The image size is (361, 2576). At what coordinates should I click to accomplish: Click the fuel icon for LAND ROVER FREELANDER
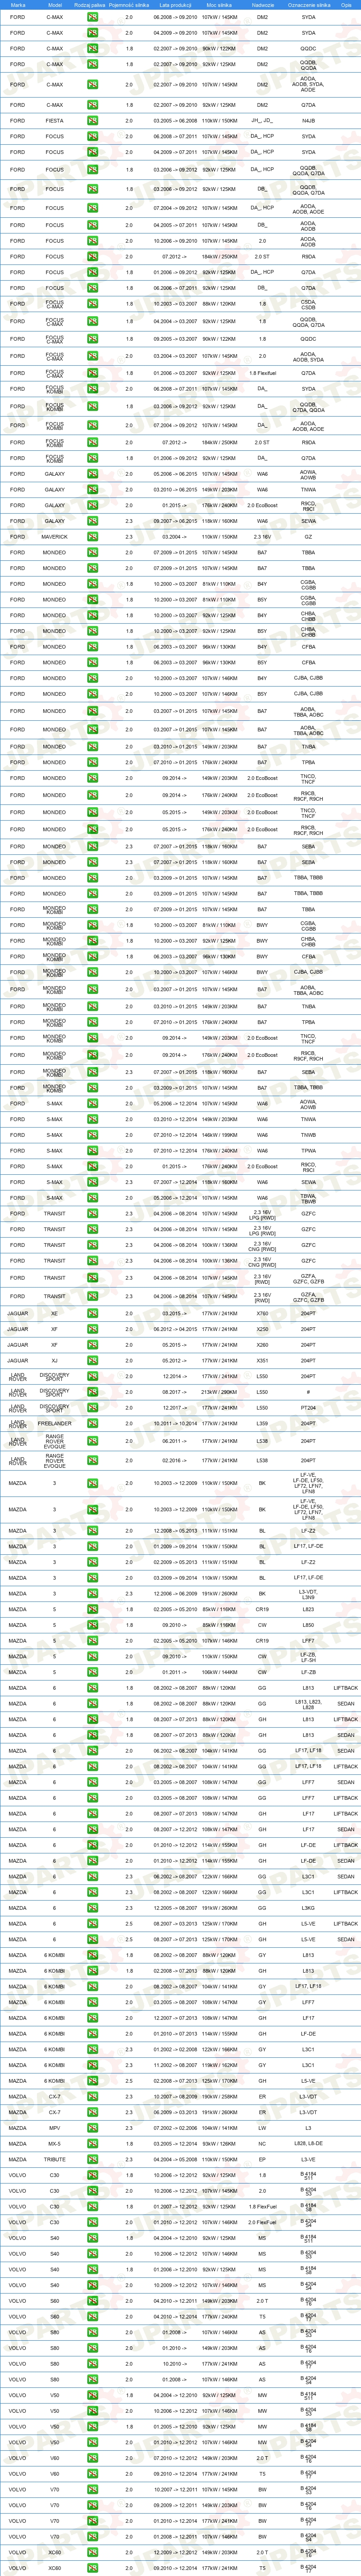pyautogui.click(x=92, y=1424)
